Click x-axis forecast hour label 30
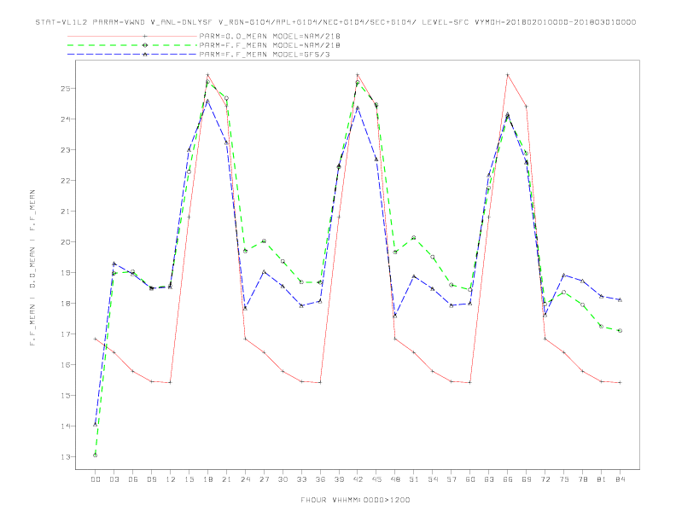Viewport: 676px width, 522px height. (x=283, y=479)
